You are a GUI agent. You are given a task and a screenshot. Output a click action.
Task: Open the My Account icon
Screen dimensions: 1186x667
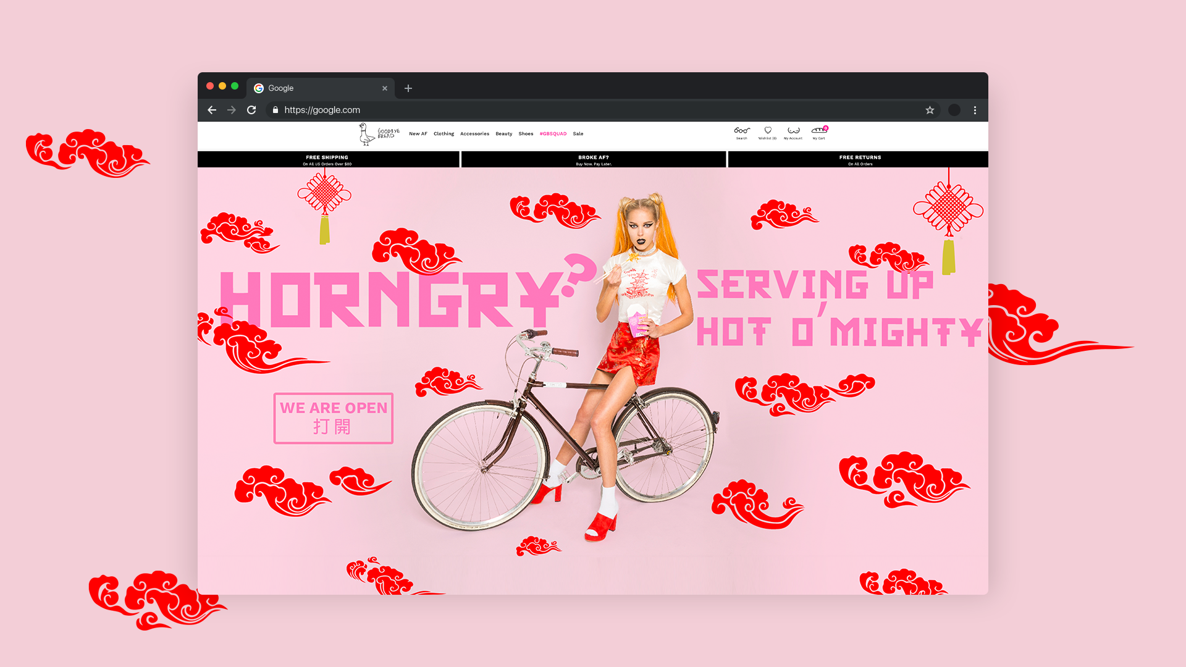(793, 131)
